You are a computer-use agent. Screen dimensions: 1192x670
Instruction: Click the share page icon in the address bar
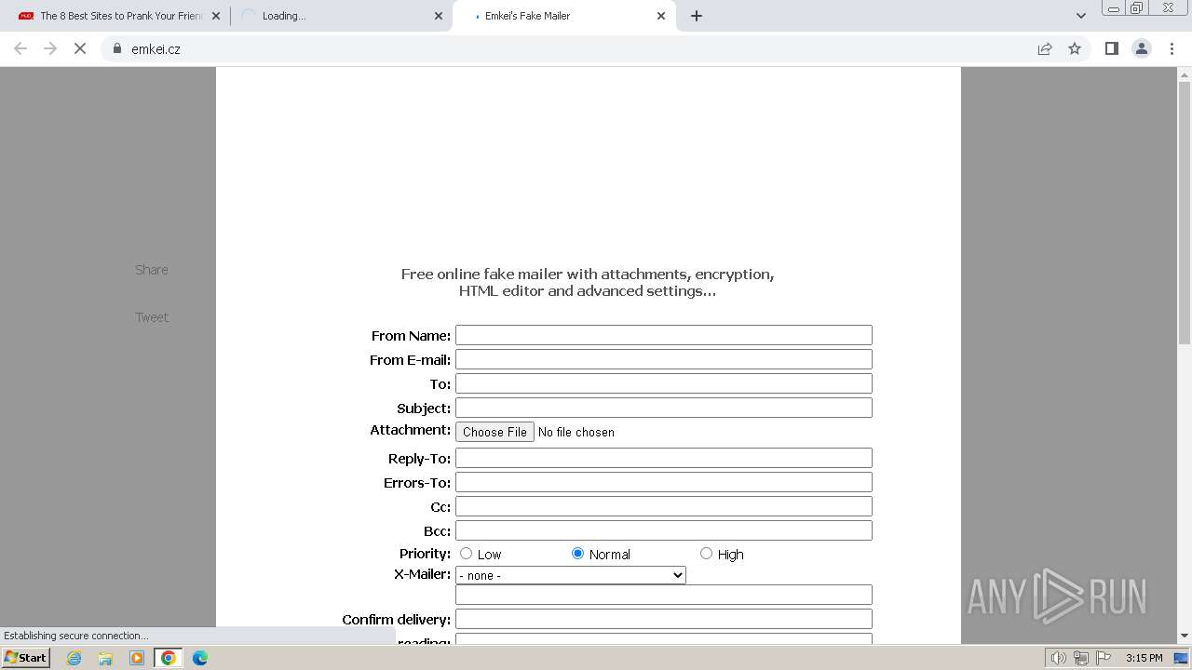coord(1045,48)
